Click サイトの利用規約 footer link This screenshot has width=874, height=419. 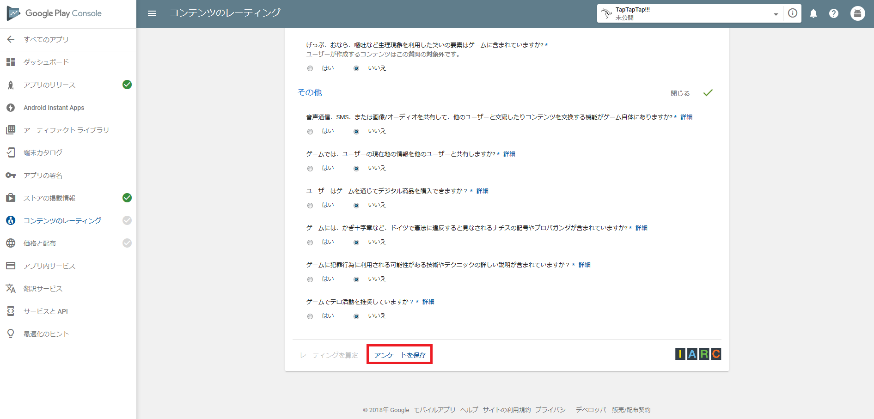507,410
